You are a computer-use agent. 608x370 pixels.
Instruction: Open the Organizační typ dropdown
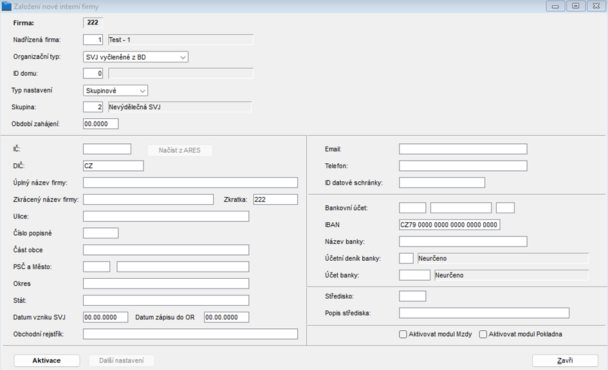(x=136, y=57)
